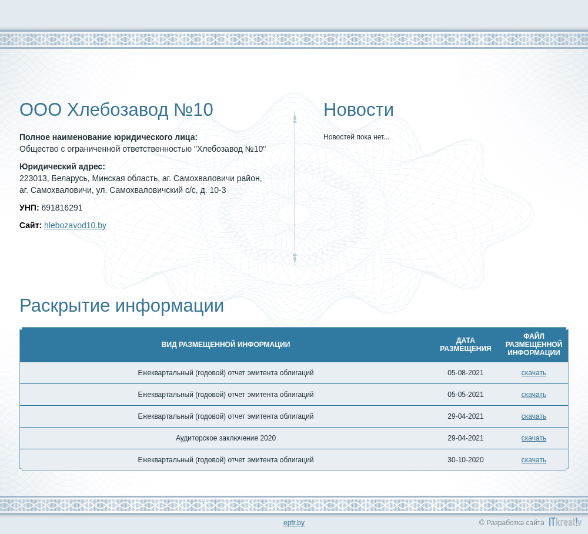Click the 'Дата размещения' column header
The height and width of the screenshot is (534, 588).
465,344
